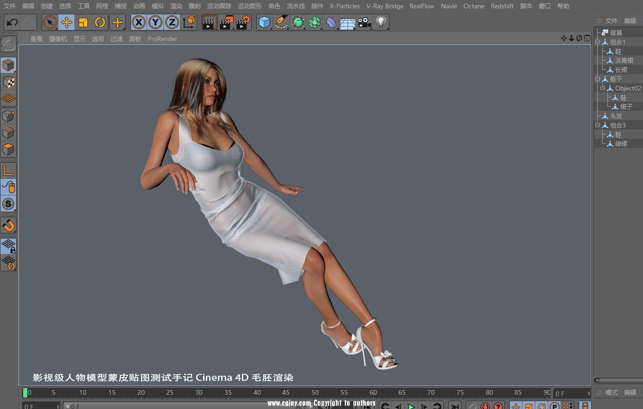
Task: Select the Rotate tool
Action: (x=100, y=22)
